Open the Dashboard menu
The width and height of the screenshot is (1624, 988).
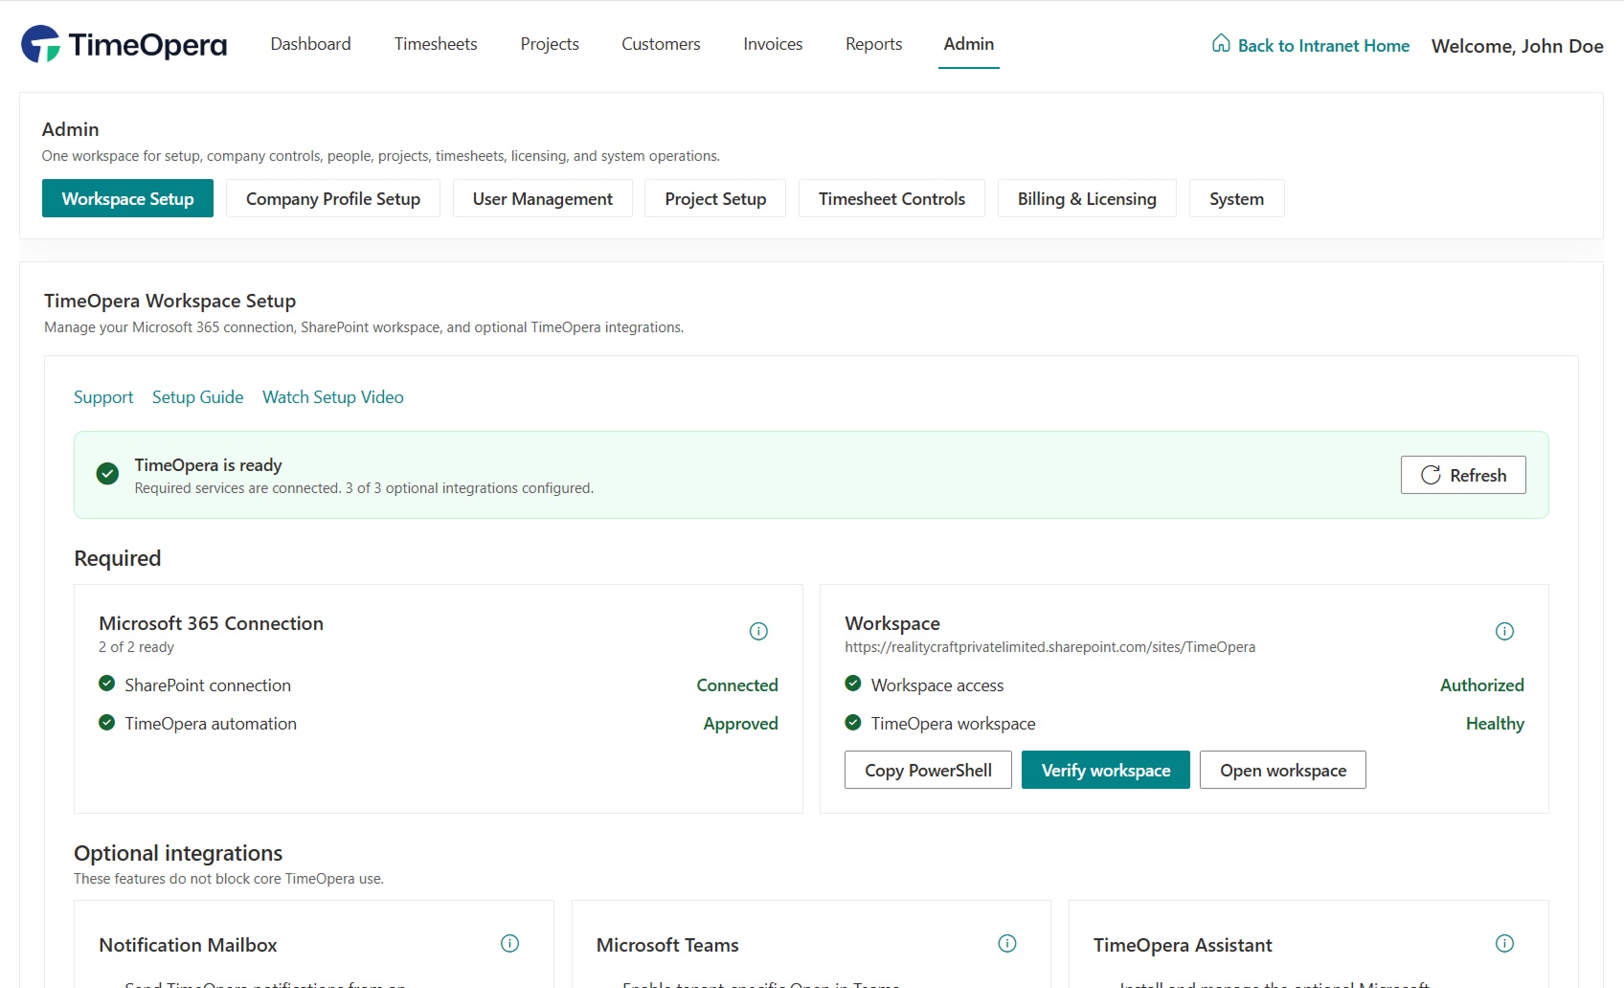[310, 44]
